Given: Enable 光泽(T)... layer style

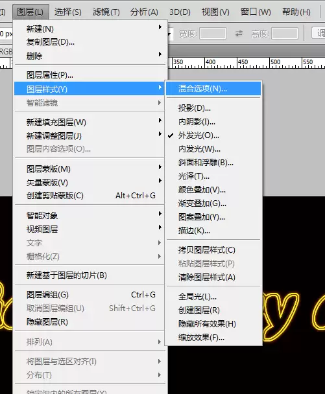Looking at the screenshot, I should 213,176.
